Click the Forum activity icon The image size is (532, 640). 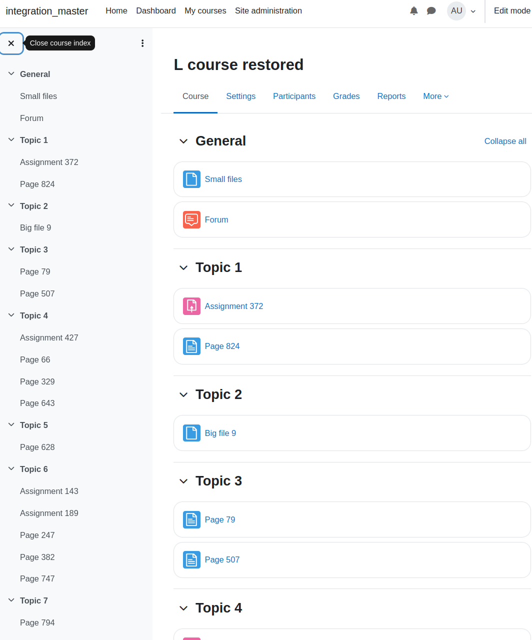coord(192,219)
